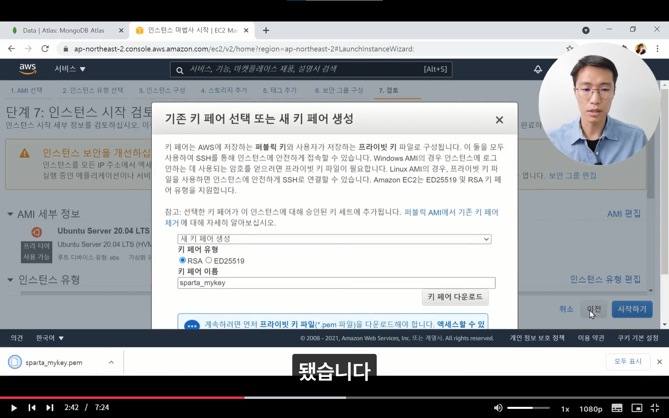Open the Chrome profile avatar
Screen dimensions: 669x418
click(x=640, y=49)
